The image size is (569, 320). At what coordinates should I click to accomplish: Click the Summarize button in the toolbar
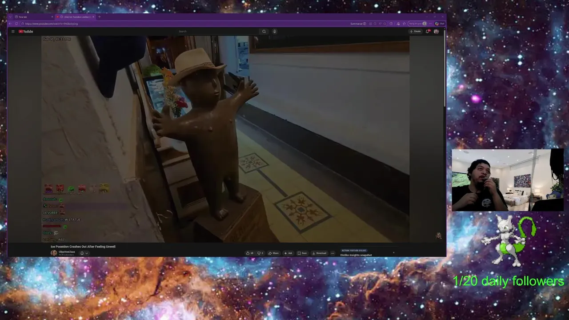pyautogui.click(x=358, y=24)
